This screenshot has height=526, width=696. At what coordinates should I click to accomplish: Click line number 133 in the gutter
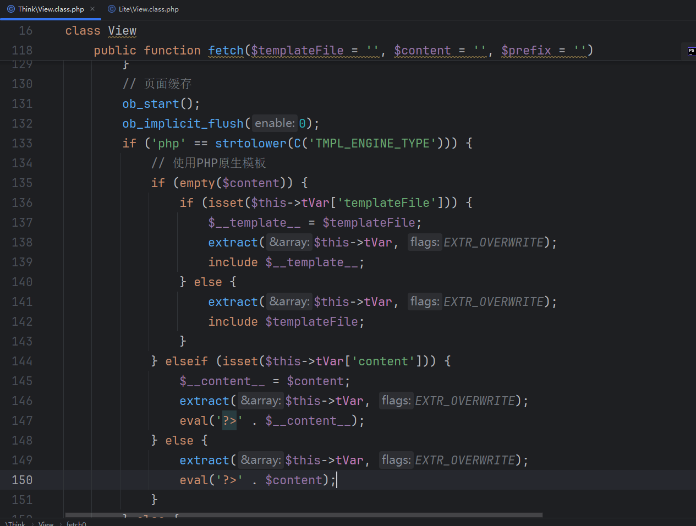22,143
